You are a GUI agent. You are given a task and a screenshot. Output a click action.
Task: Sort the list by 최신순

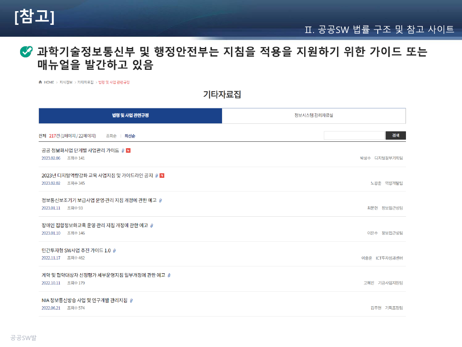coord(130,136)
